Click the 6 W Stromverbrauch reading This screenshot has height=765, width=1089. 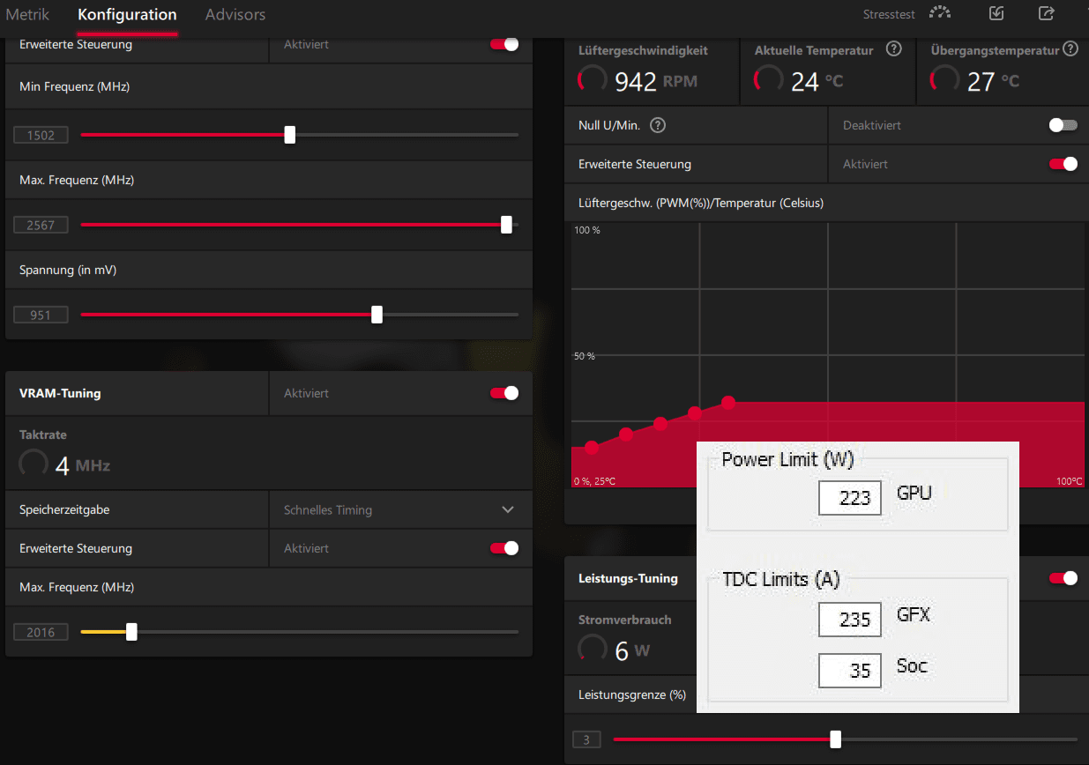pos(632,651)
